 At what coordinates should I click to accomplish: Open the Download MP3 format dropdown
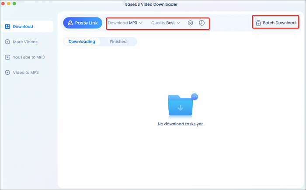coord(125,23)
